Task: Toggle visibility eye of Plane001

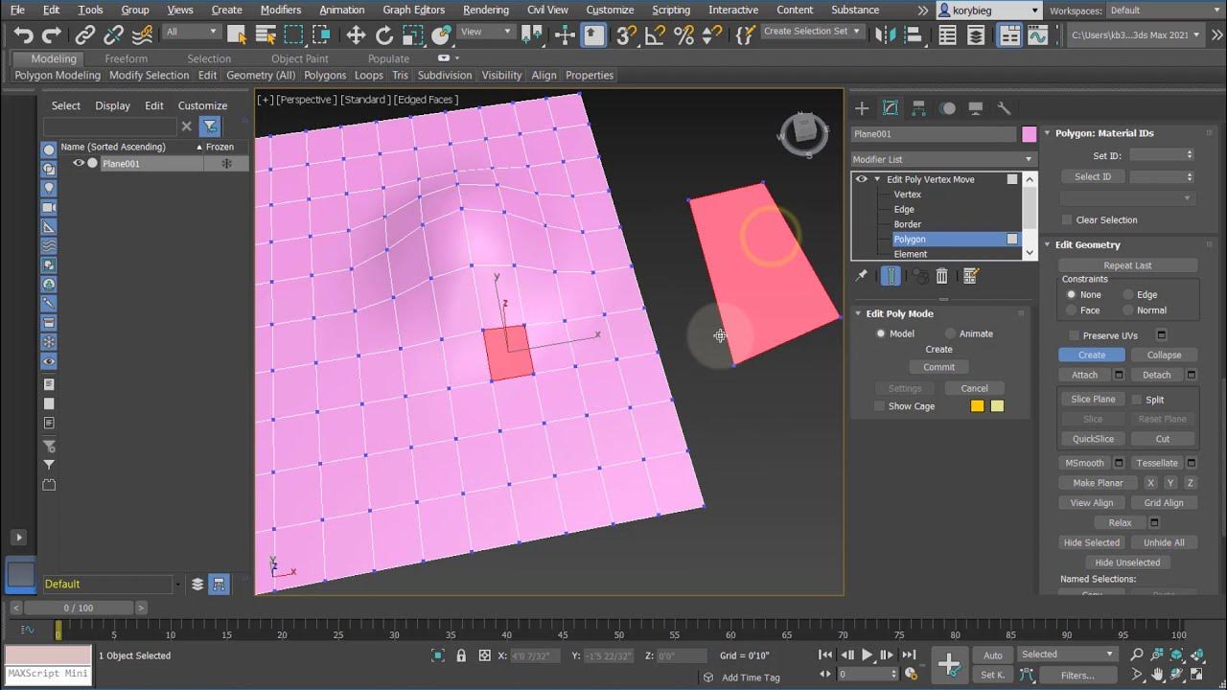Action: [79, 163]
